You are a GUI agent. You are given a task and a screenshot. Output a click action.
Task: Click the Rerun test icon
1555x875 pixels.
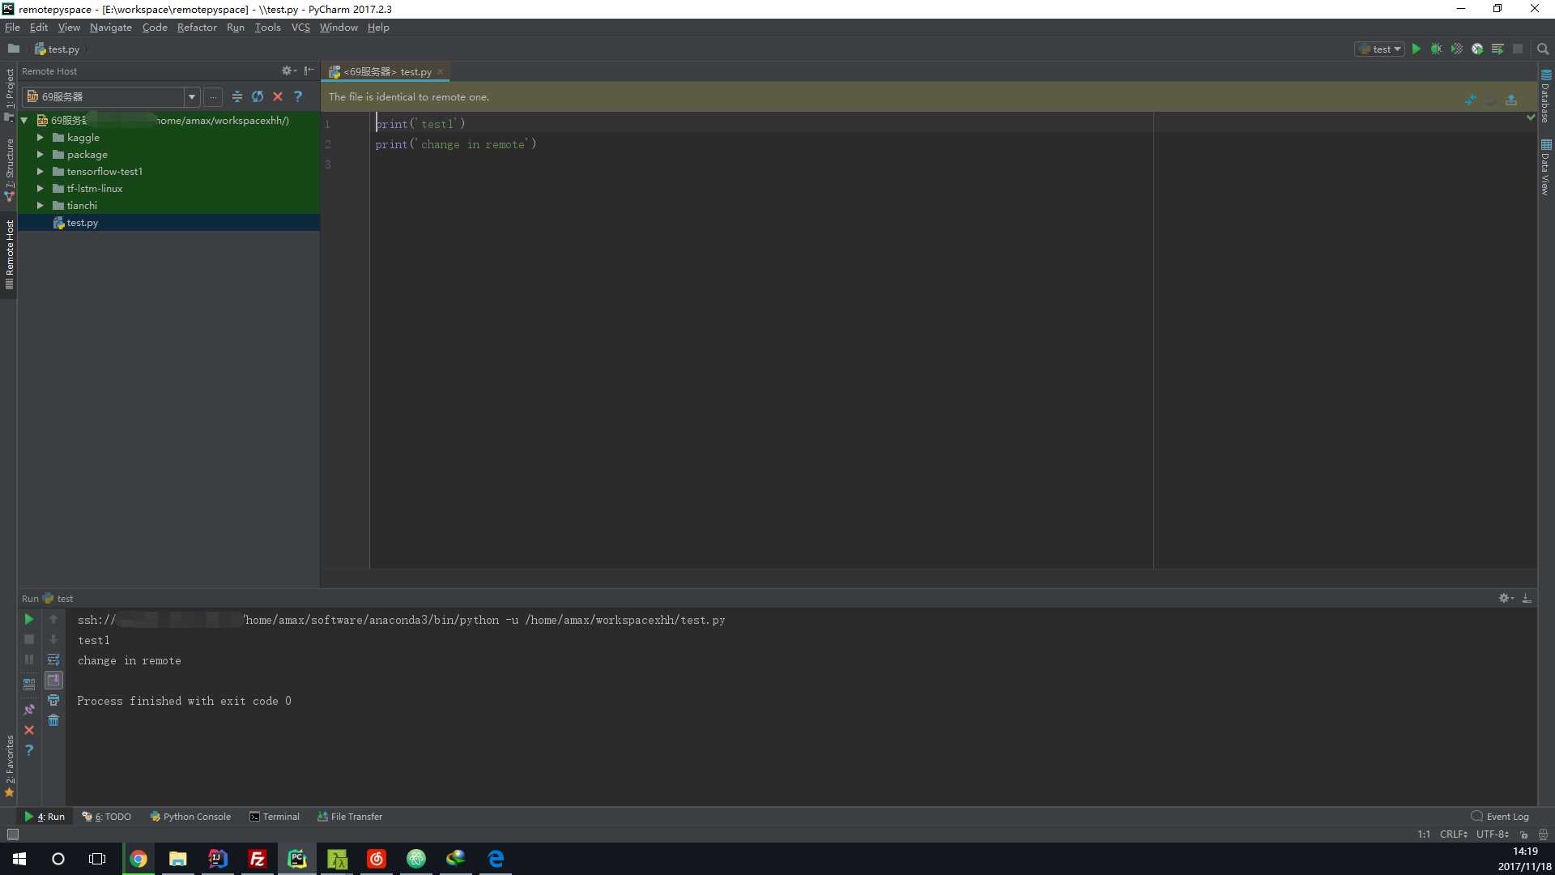tap(29, 619)
